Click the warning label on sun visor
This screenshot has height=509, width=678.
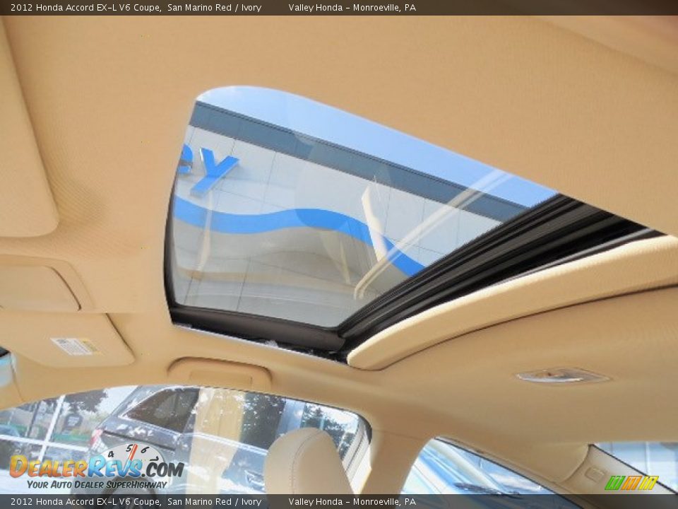pyautogui.click(x=75, y=346)
